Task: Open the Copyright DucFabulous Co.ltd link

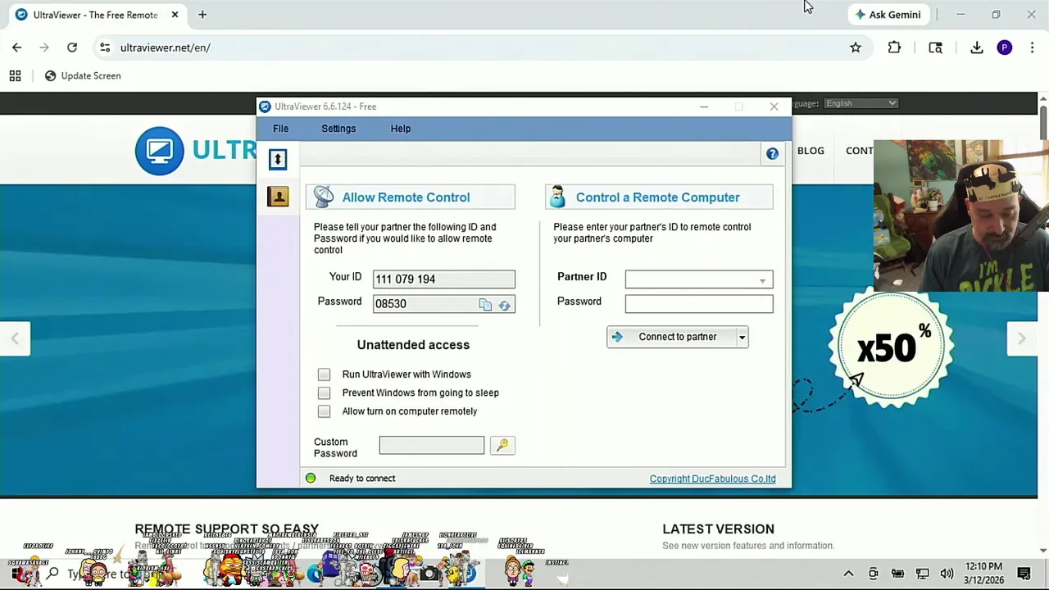Action: tap(712, 479)
